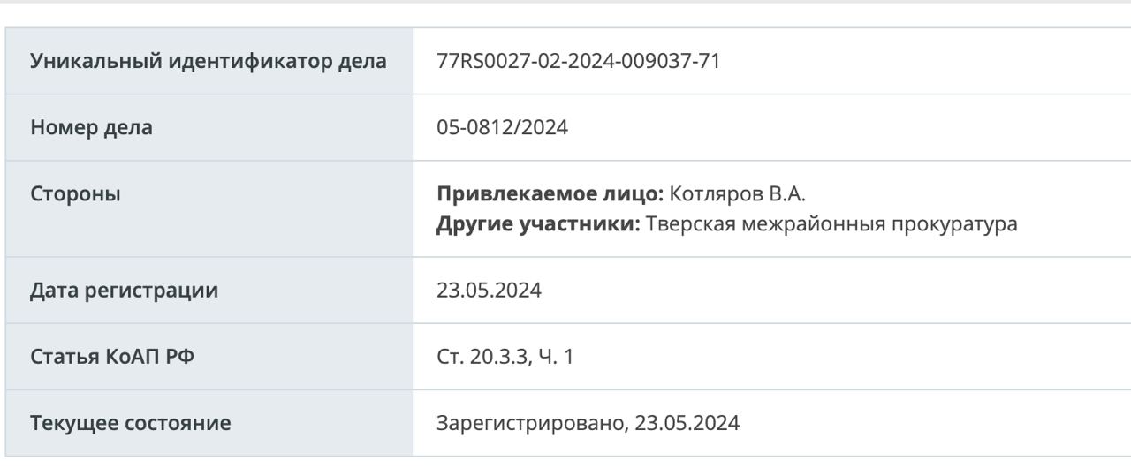Click the bold 'Привлекаемое лицо:' heading
The height and width of the screenshot is (476, 1131).
(x=550, y=193)
